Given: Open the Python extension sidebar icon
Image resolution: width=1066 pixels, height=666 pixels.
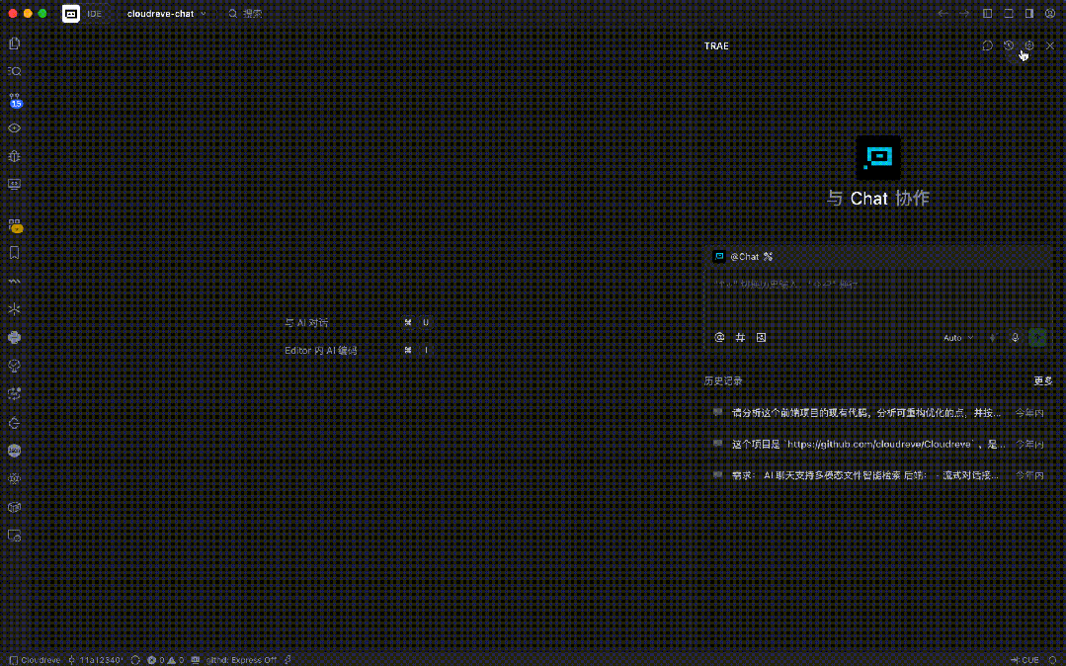Looking at the screenshot, I should [14, 337].
